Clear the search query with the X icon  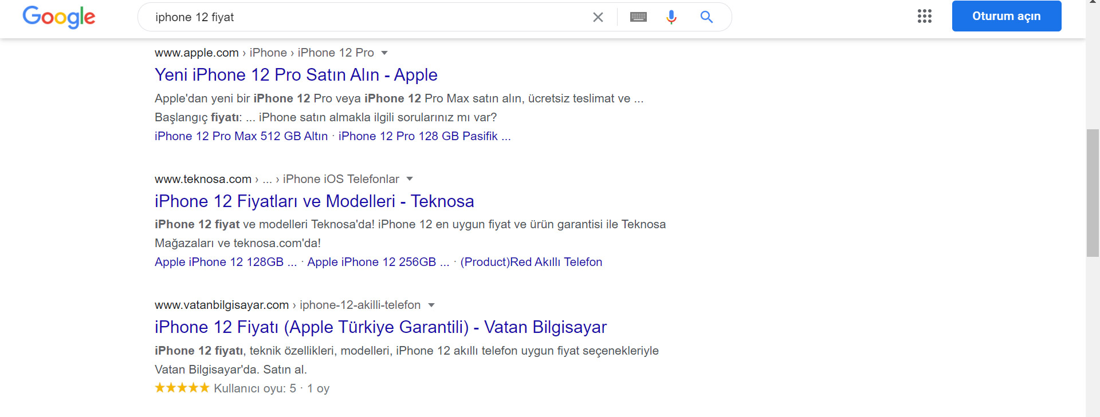click(x=598, y=17)
